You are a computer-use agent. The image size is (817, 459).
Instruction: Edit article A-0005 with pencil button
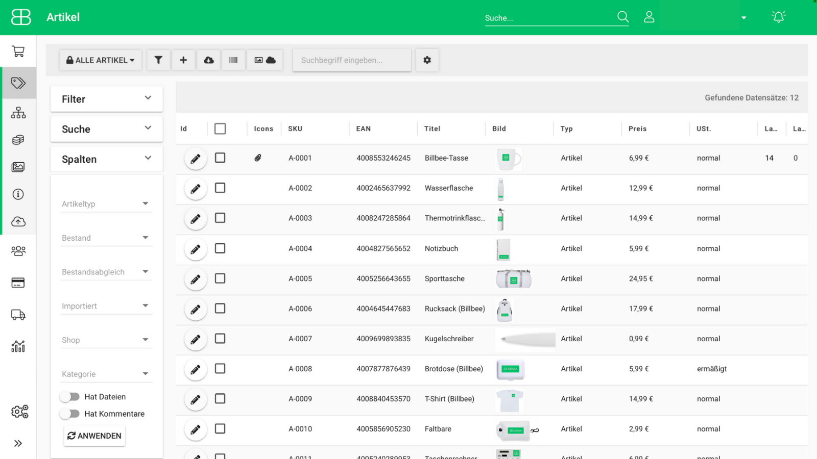coord(196,279)
